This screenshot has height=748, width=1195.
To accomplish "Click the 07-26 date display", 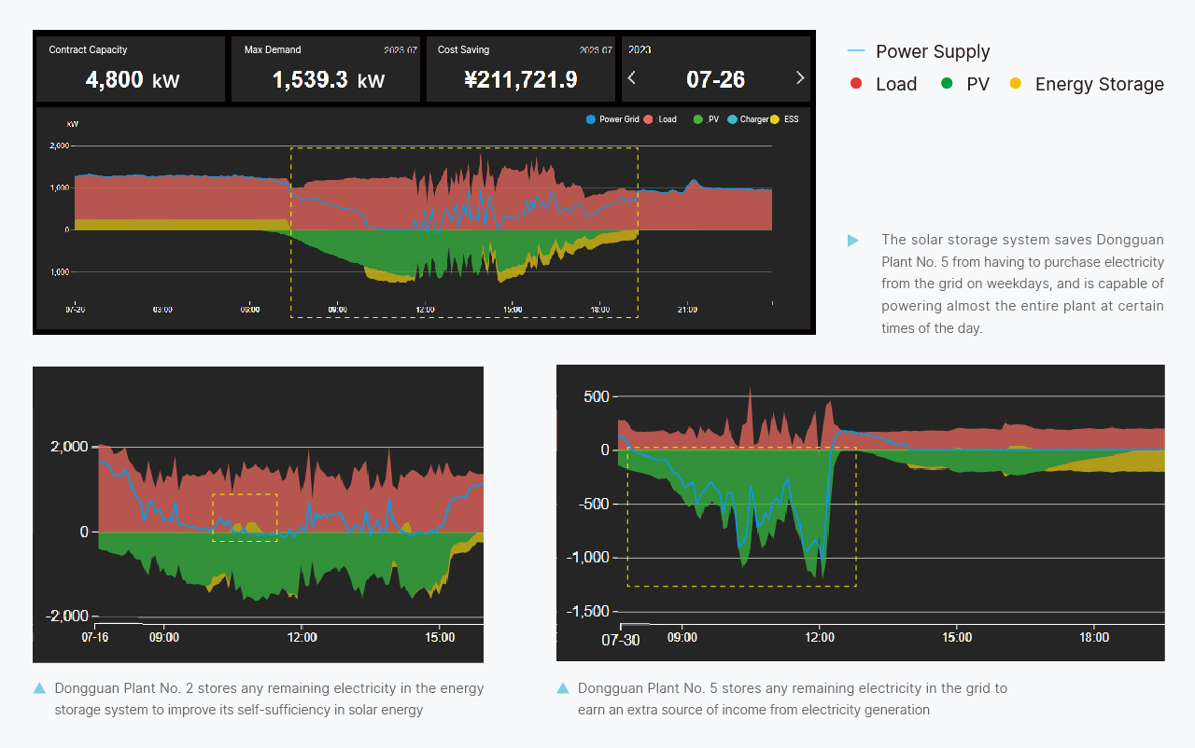I will [x=715, y=79].
